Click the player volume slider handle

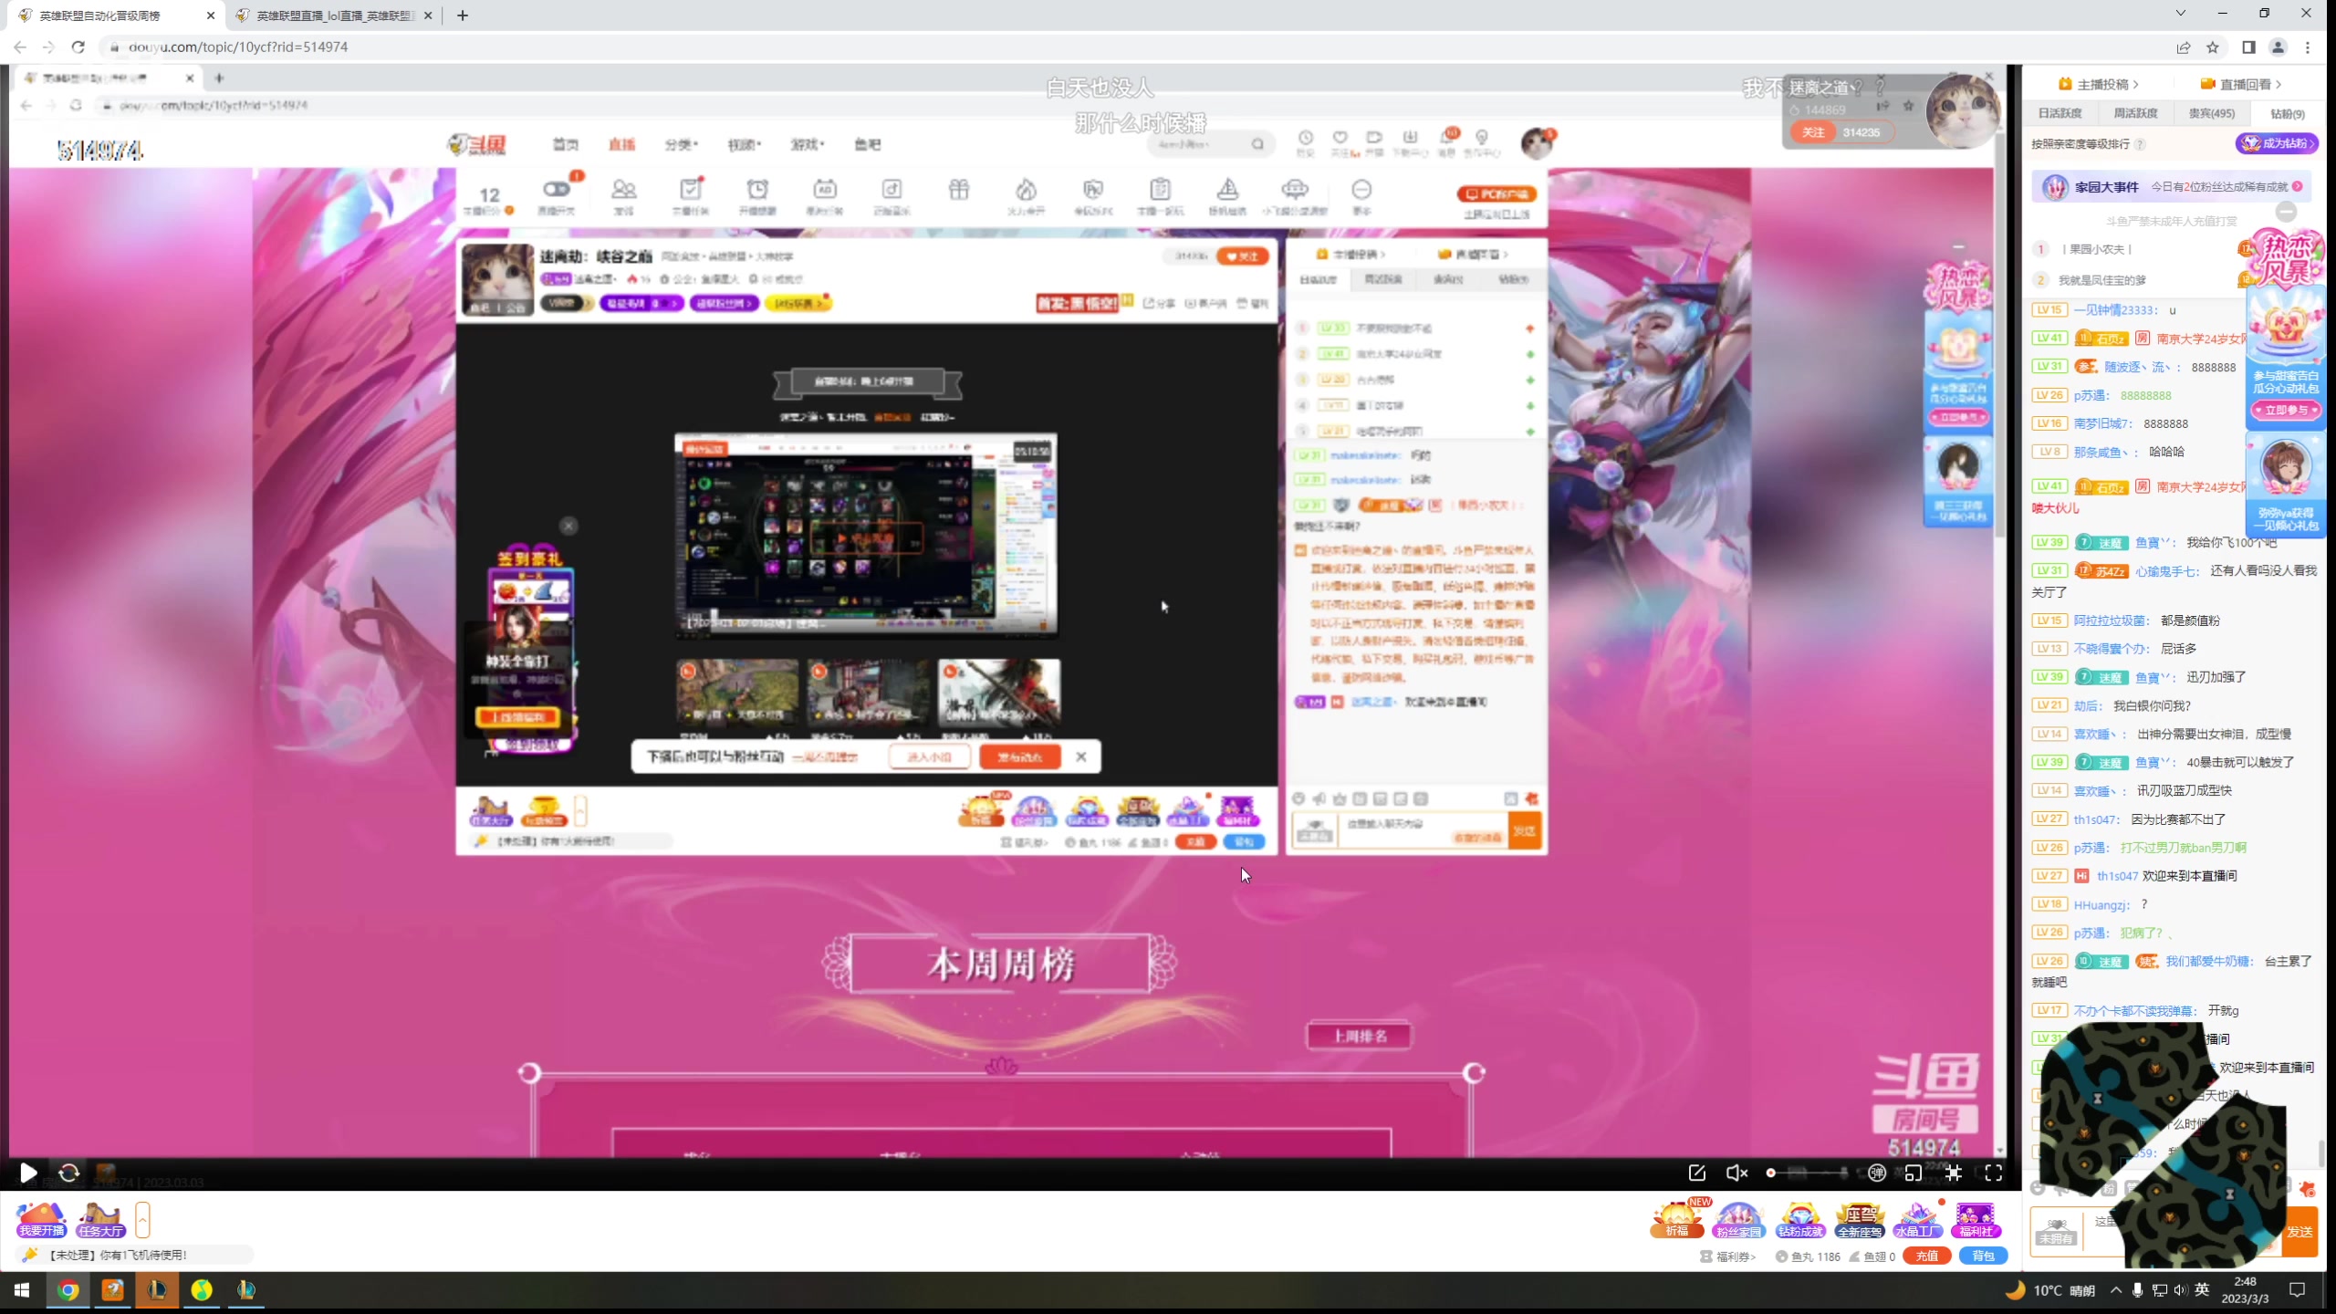1771,1173
